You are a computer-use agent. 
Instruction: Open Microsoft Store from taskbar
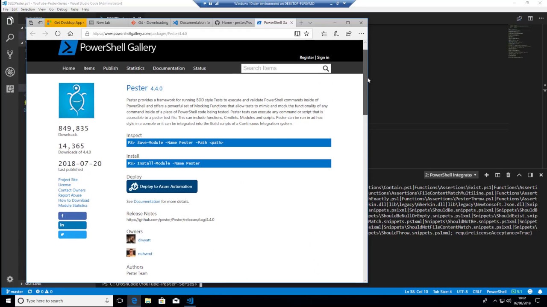pyautogui.click(x=162, y=301)
